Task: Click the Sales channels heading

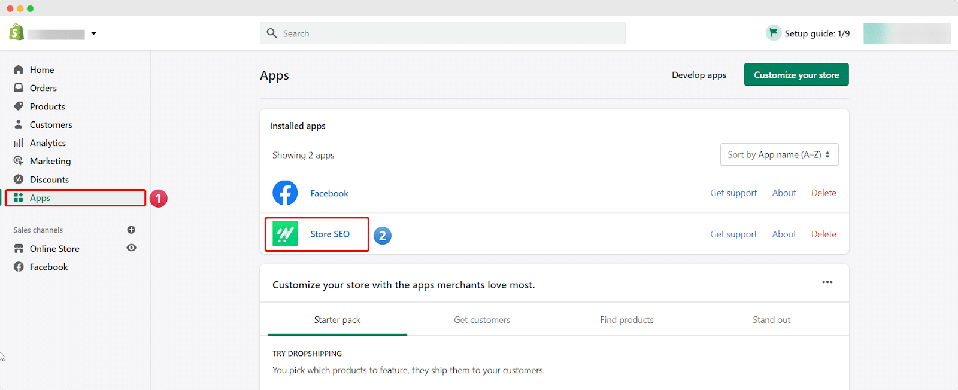Action: (x=38, y=230)
